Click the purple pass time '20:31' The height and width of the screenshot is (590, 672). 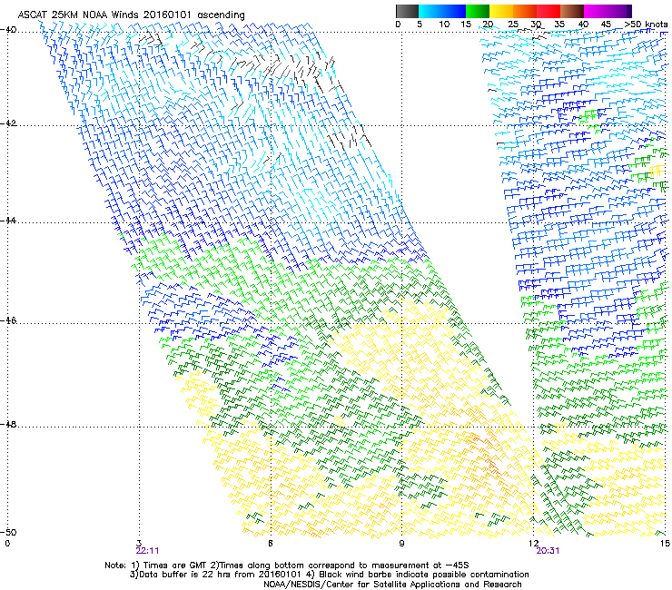548,551
